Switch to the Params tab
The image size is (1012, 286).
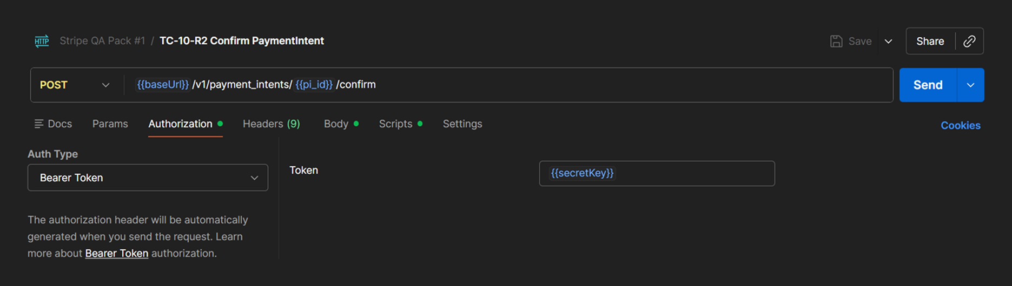(x=110, y=124)
